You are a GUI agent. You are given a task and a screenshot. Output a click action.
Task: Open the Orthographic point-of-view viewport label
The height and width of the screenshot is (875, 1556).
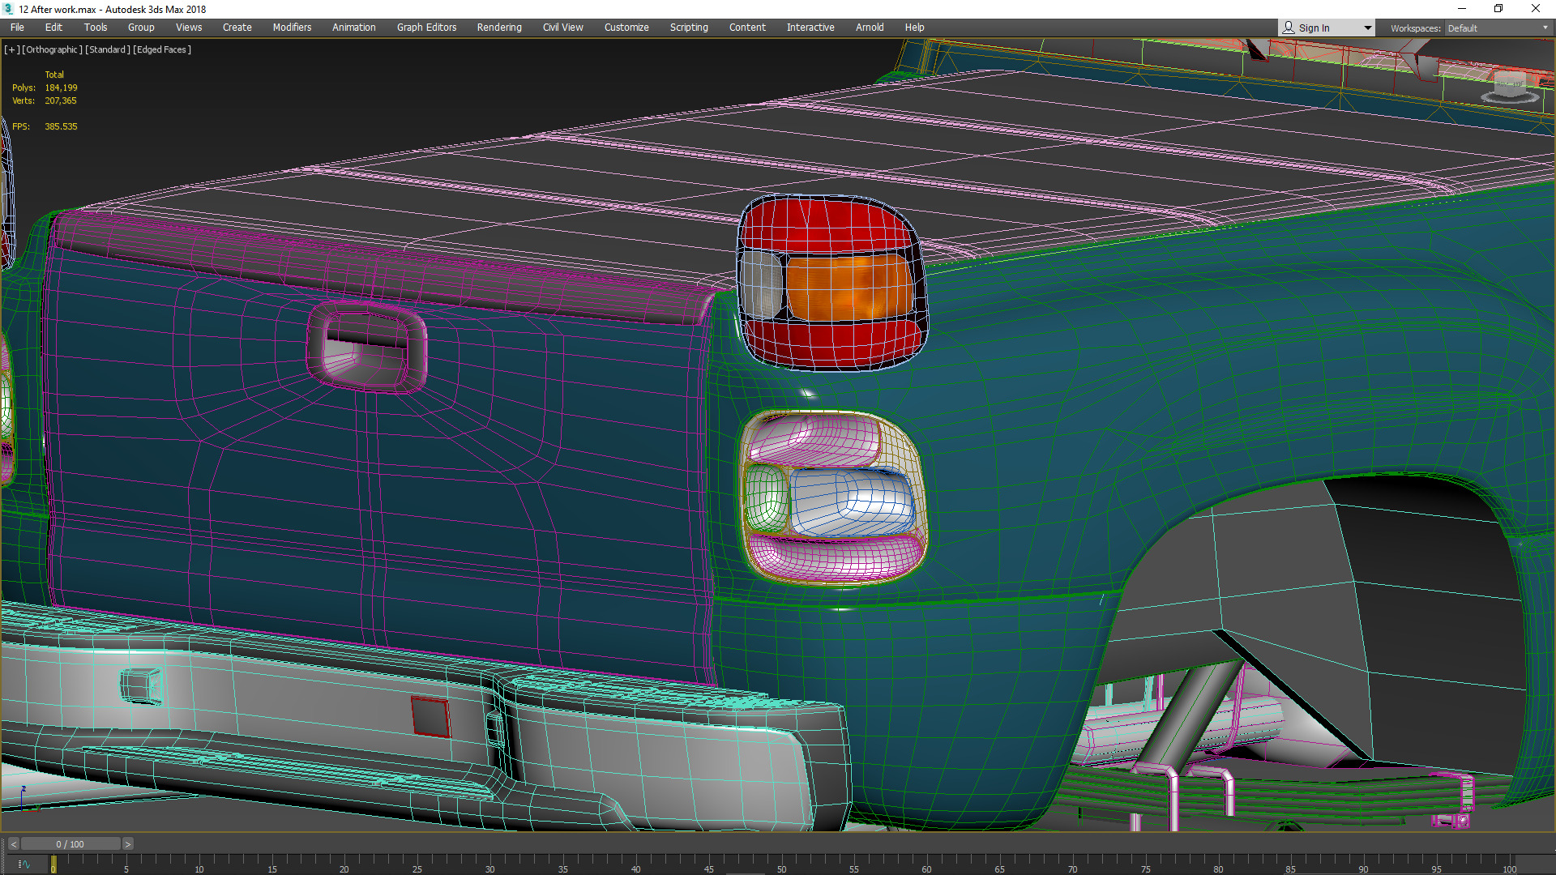pos(52,49)
